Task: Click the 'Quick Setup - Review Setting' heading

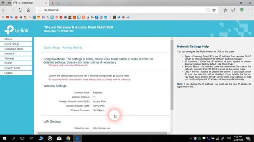Action: tap(63, 48)
